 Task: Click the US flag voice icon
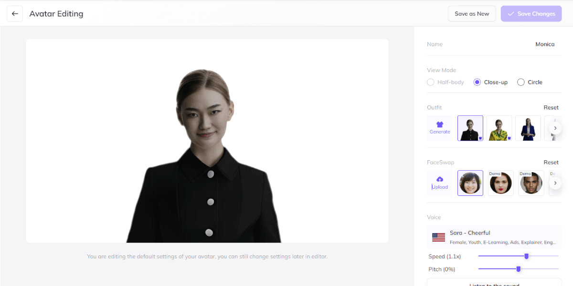pyautogui.click(x=438, y=237)
